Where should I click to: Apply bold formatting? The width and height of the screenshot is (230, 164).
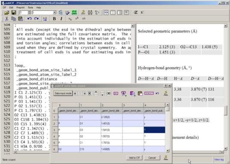tap(54, 19)
